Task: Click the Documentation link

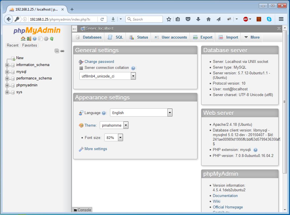Action: (225, 196)
